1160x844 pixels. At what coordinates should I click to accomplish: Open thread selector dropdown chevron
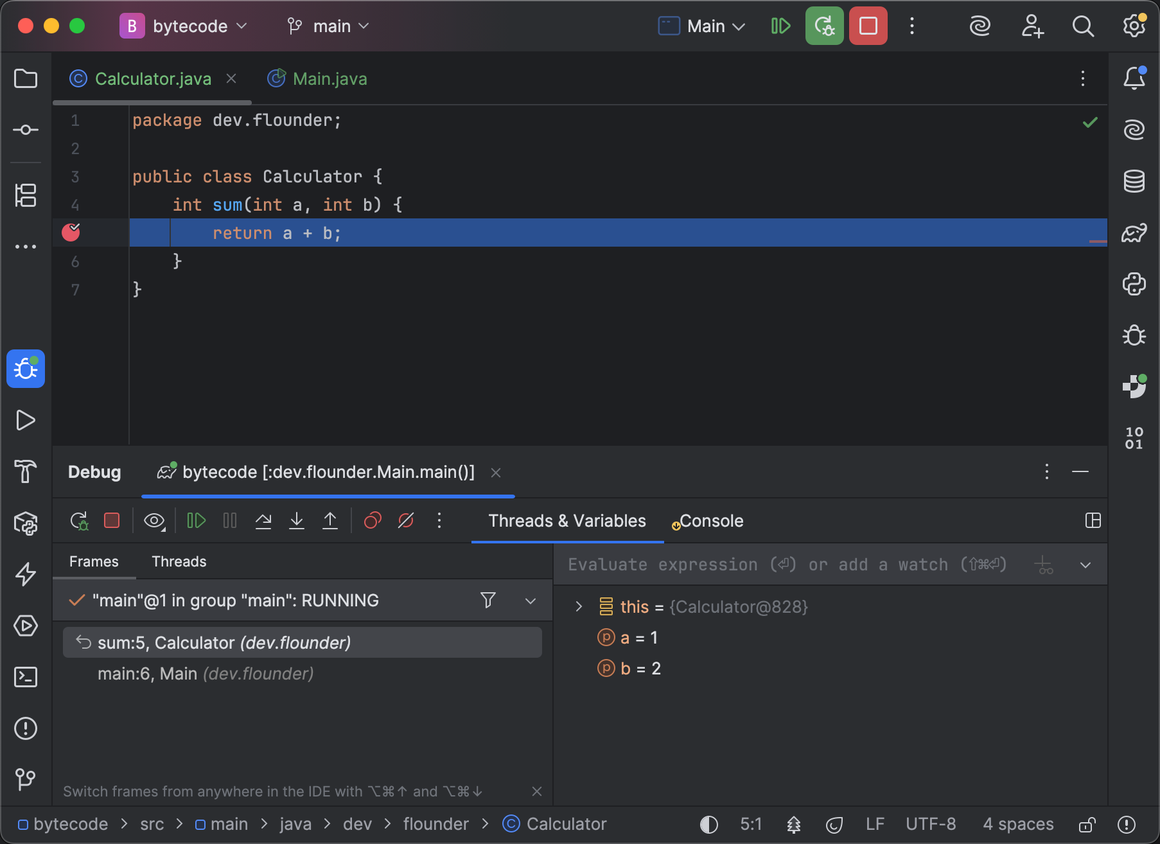coord(531,601)
